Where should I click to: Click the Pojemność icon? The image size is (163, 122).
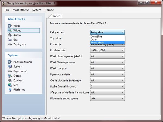point(10,71)
